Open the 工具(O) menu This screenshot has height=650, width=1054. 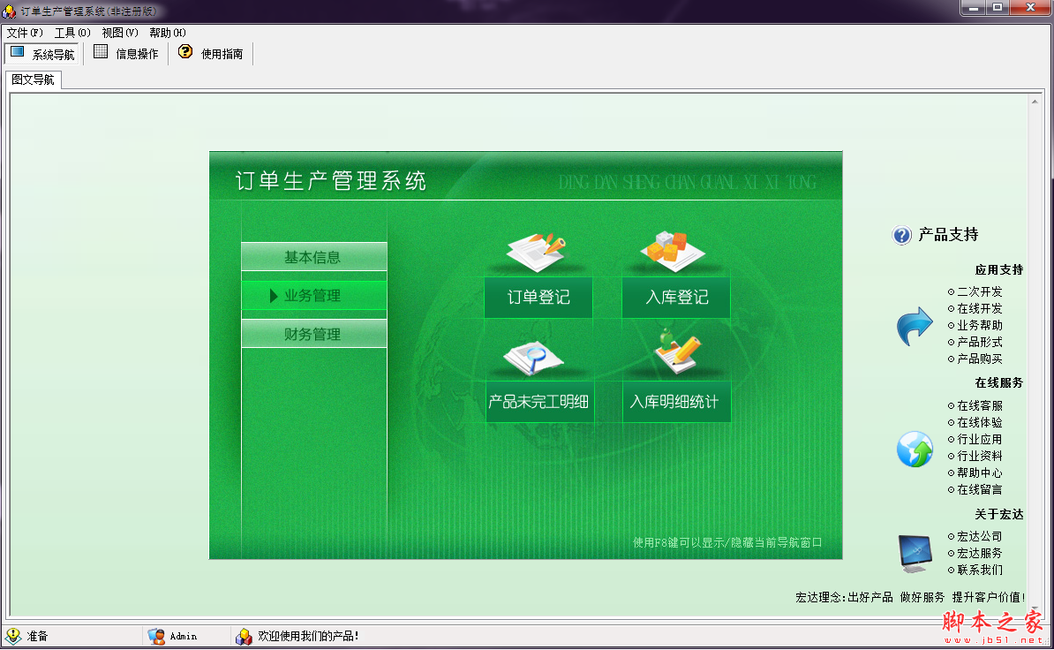point(72,33)
